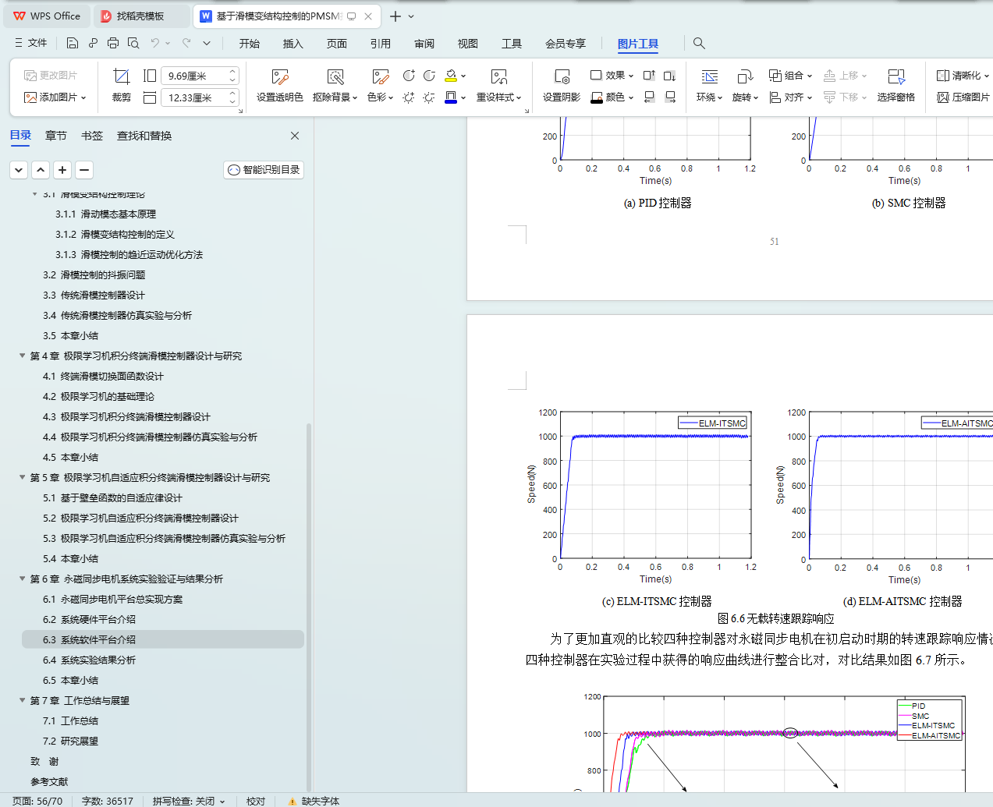Click the plus button to add heading level

(x=62, y=169)
